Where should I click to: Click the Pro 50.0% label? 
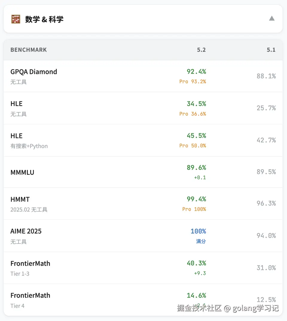pyautogui.click(x=193, y=146)
